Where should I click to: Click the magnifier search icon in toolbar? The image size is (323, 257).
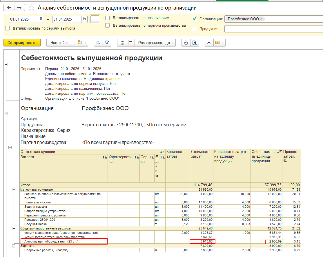point(99,43)
